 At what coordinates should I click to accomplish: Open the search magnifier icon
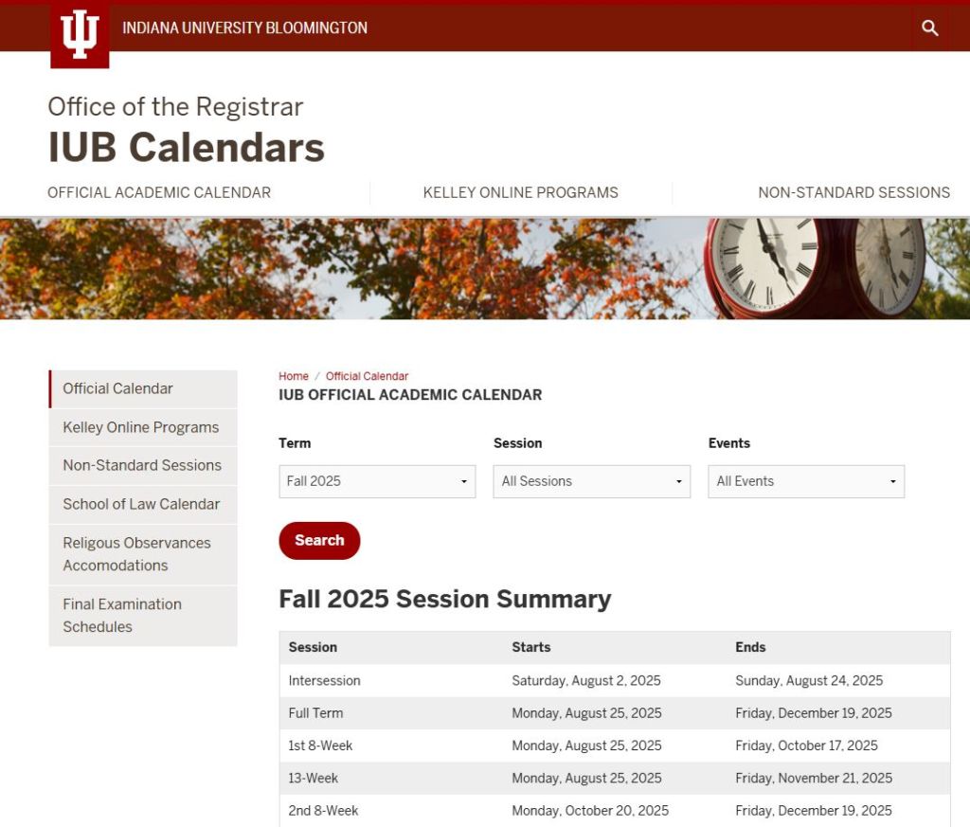929,28
